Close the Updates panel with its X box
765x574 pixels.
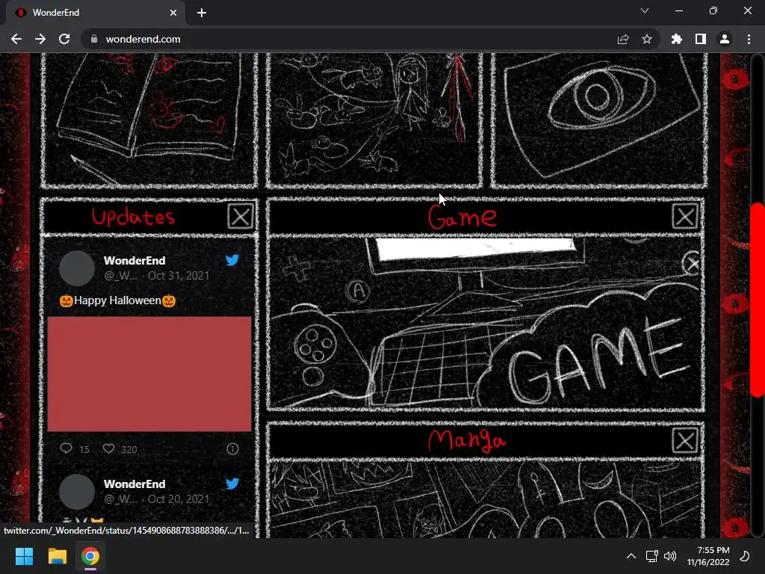(x=241, y=216)
